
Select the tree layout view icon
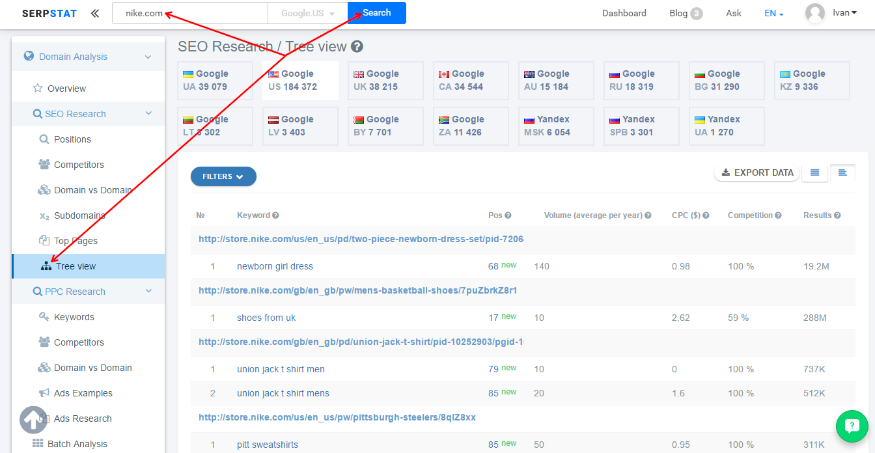coord(842,172)
